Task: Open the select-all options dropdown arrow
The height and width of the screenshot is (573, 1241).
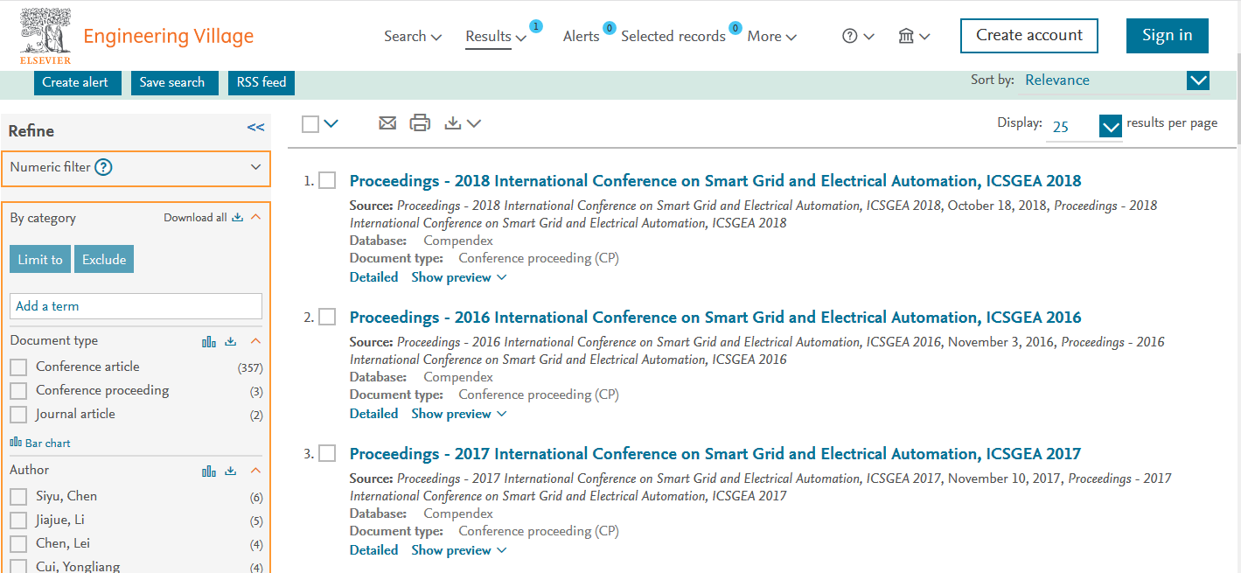Action: pos(331,124)
